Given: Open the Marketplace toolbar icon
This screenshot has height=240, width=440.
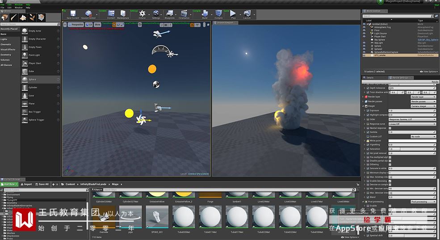Looking at the screenshot, I should tap(123, 14).
